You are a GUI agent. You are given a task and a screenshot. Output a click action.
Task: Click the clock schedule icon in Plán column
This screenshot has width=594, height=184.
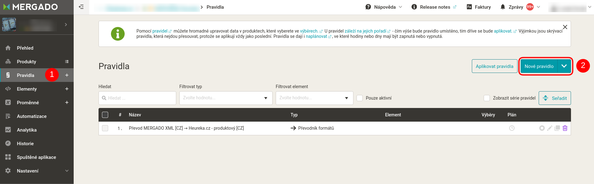click(512, 128)
